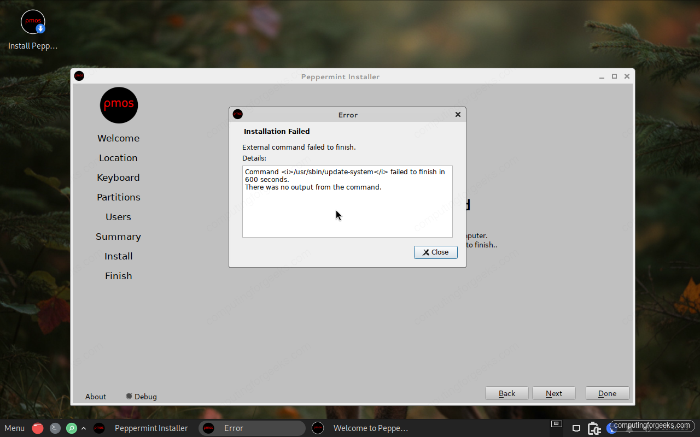This screenshot has width=700, height=437.
Task: Open the Install Peppermint desktop icon
Action: tap(33, 29)
